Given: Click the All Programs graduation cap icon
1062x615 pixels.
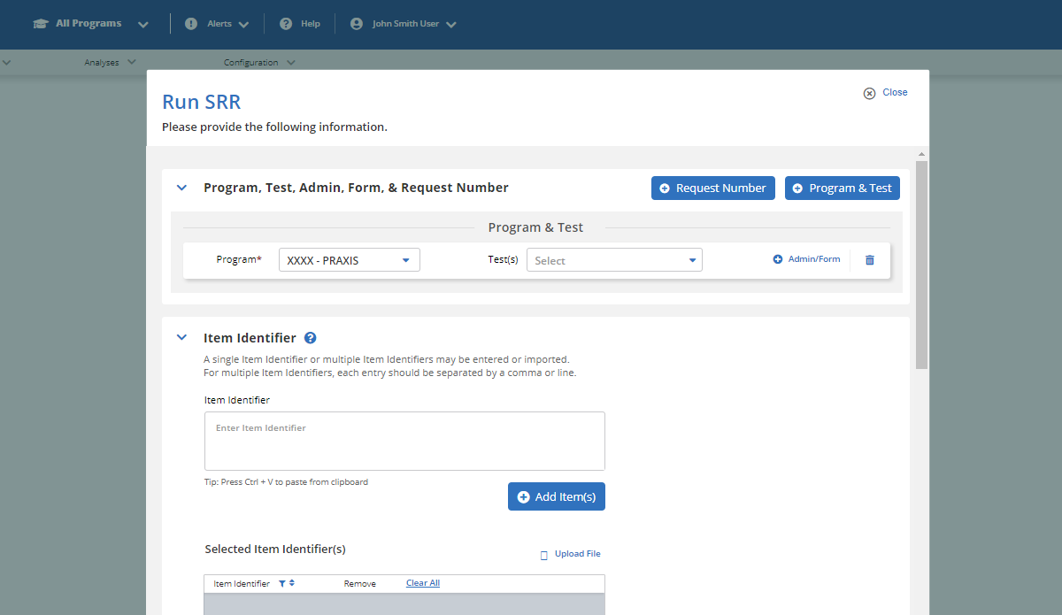Looking at the screenshot, I should [x=41, y=24].
